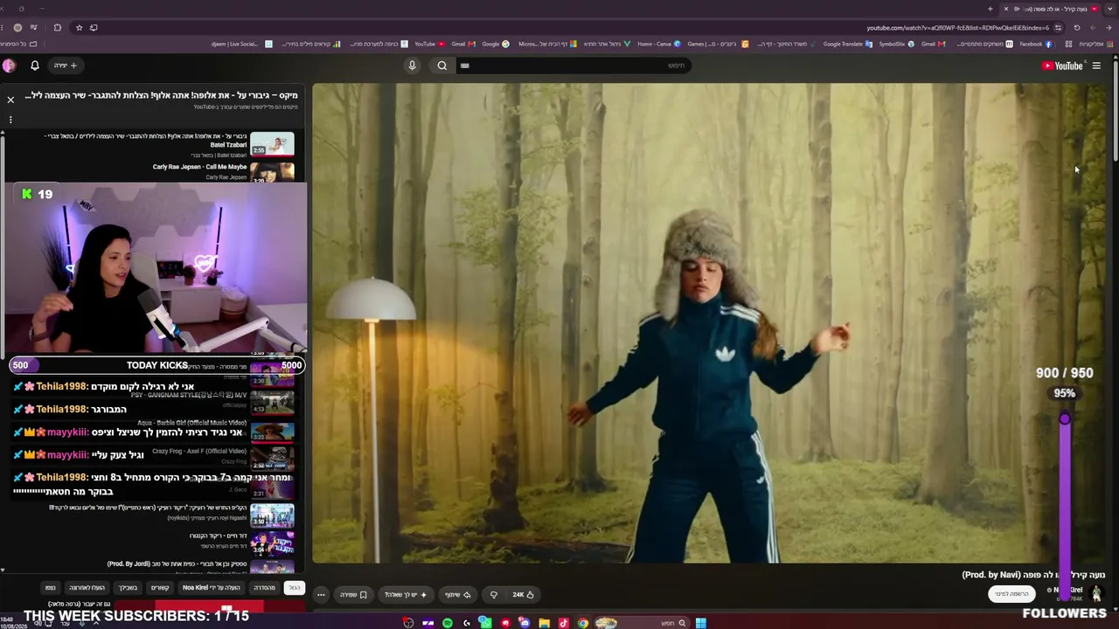Select the נצפו filter chip
The width and height of the screenshot is (1119, 629).
click(x=51, y=588)
